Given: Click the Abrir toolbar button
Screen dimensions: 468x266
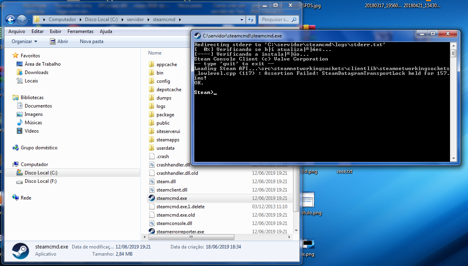Looking at the screenshot, I should pyautogui.click(x=59, y=41).
